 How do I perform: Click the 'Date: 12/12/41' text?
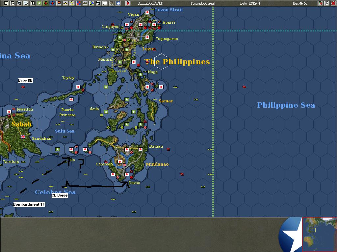pyautogui.click(x=250, y=3)
